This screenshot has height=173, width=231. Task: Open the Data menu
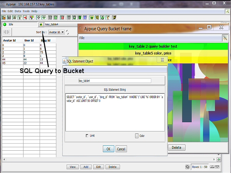click(x=18, y=11)
